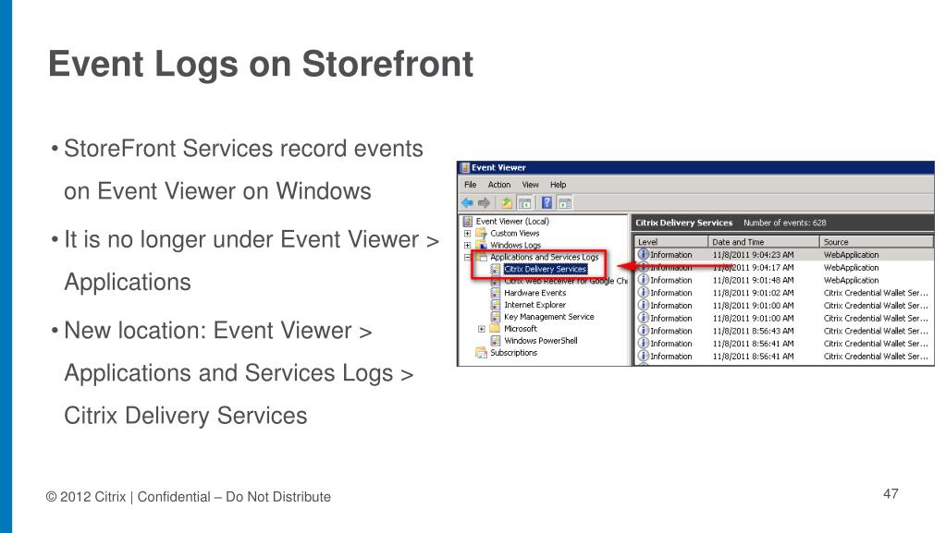946x533 pixels.
Task: Click the Information icon for the 9:04:23 AM event
Action: coord(643,254)
